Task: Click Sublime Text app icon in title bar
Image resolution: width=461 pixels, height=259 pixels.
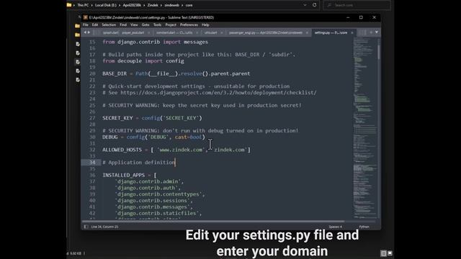Action: click(85, 17)
